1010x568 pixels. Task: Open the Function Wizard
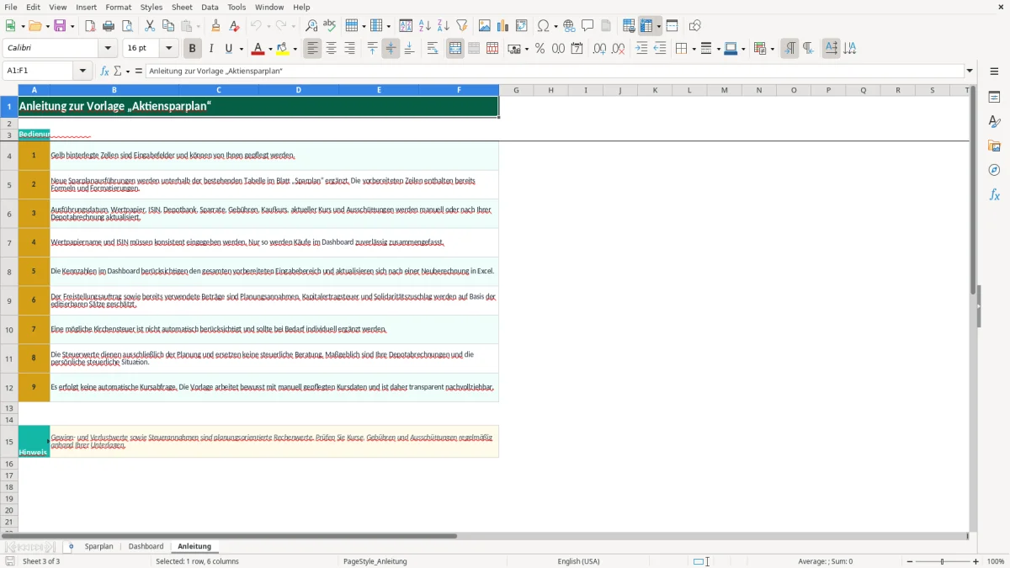pos(104,71)
